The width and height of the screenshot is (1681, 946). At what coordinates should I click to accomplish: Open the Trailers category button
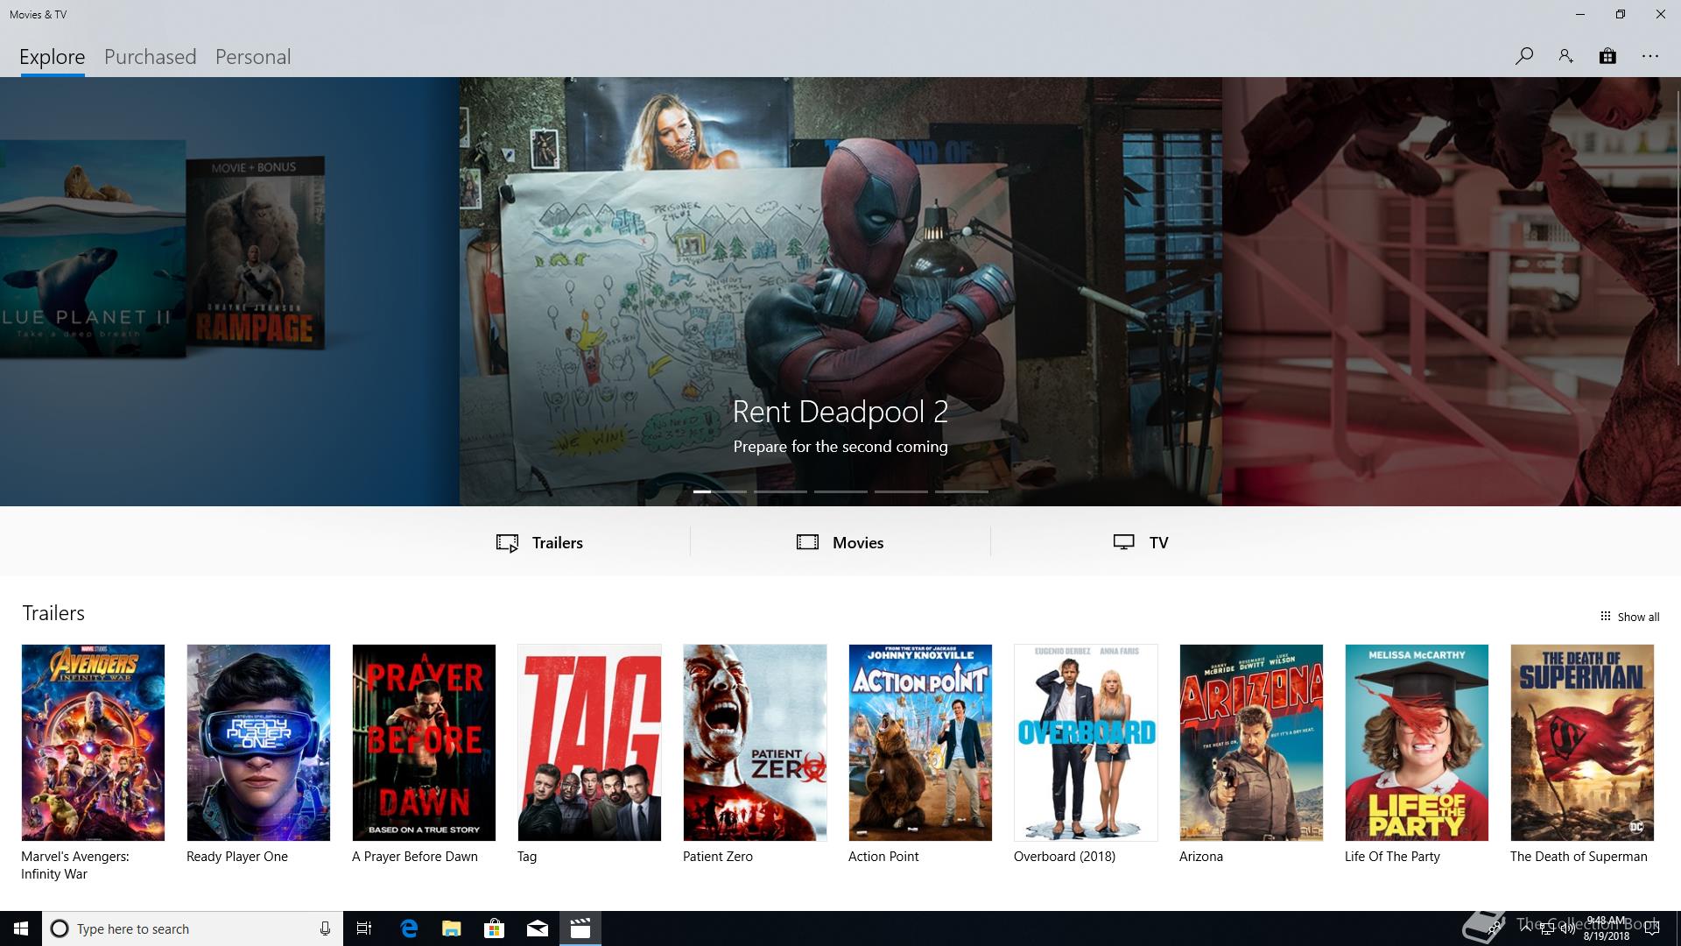pos(539,542)
